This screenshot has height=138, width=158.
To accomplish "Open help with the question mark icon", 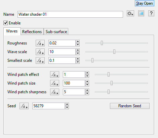I will click(151, 13).
